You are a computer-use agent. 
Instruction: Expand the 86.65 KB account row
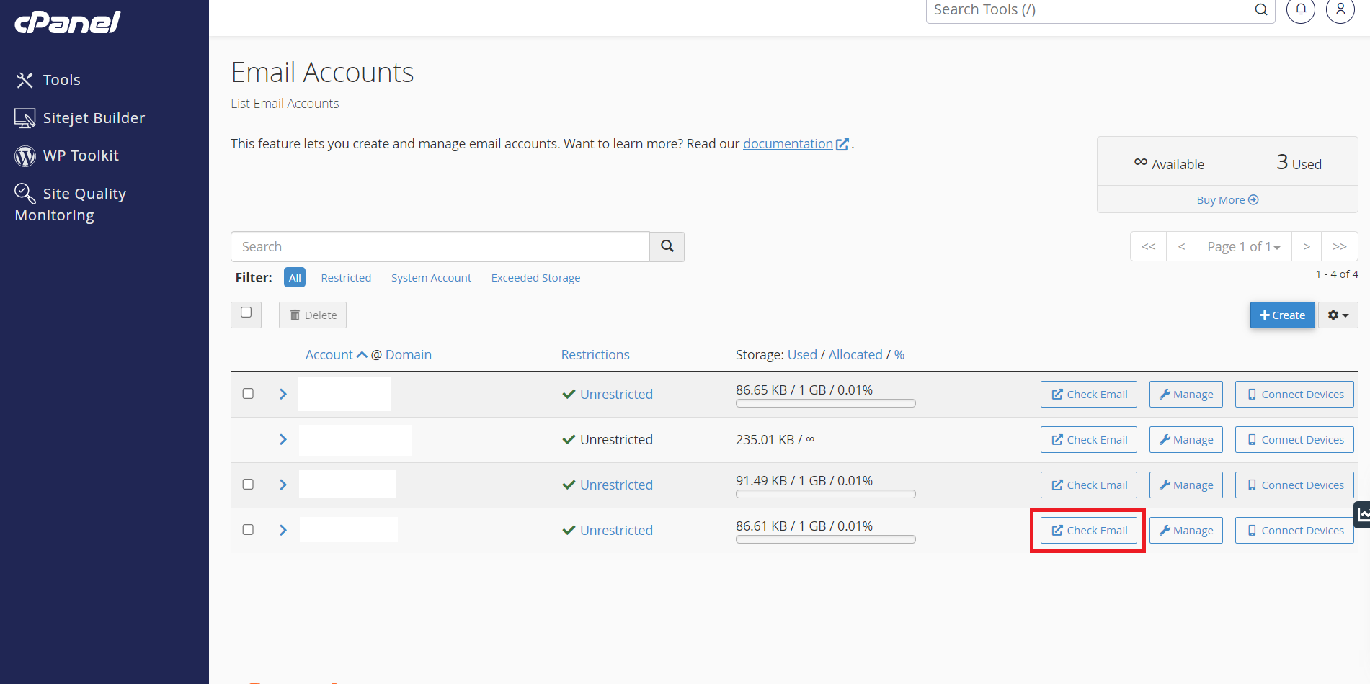tap(283, 394)
